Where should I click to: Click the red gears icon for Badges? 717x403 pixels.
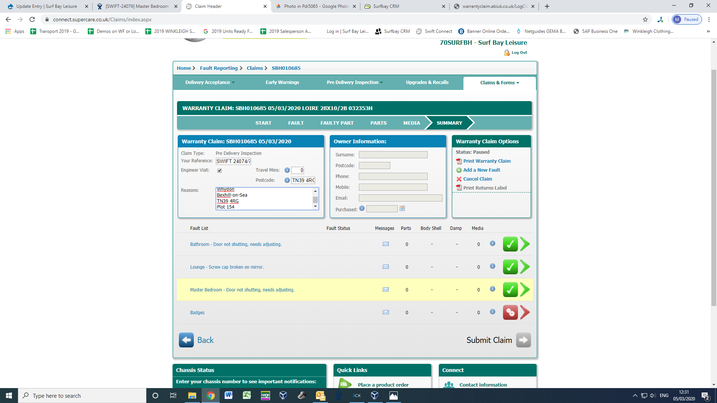510,313
